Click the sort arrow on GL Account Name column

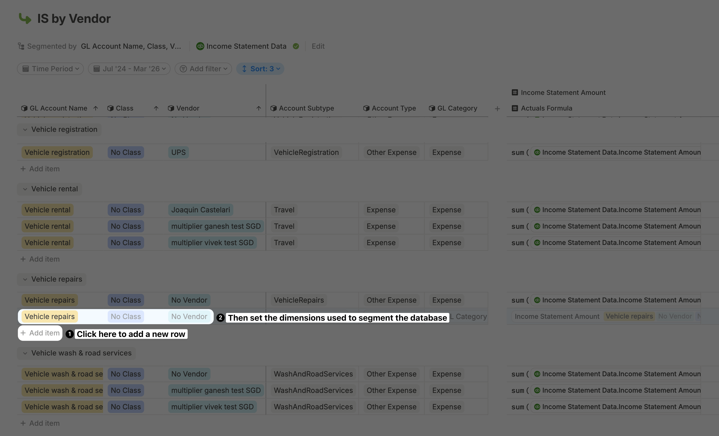pos(96,108)
